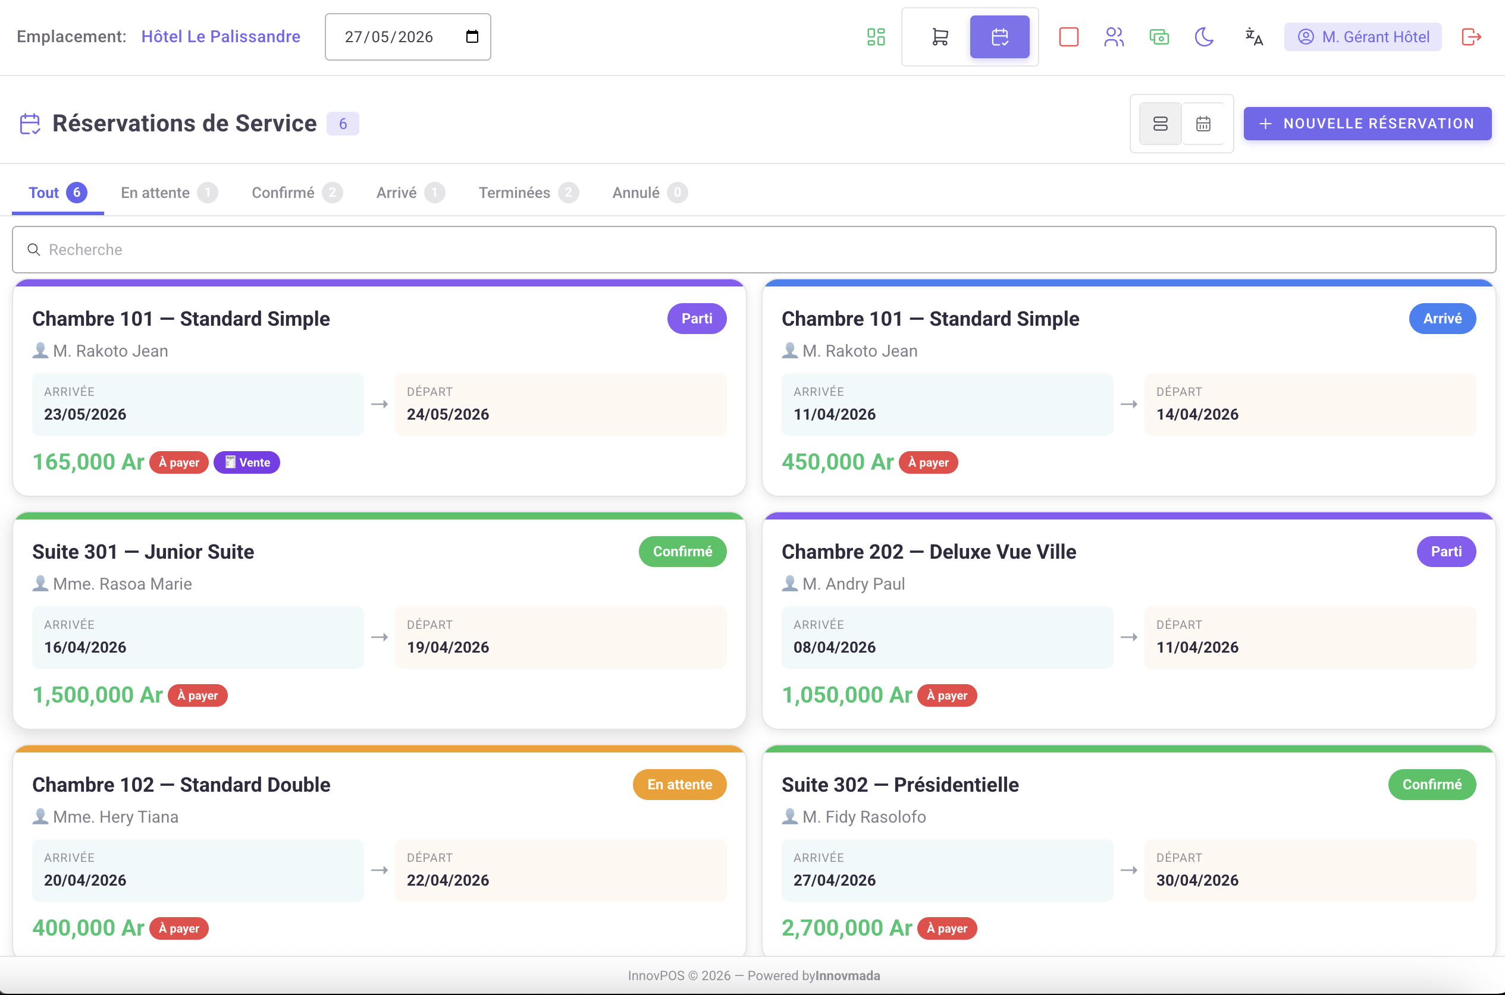The image size is (1505, 995).
Task: Click the Arrivé status badge
Action: (1442, 319)
